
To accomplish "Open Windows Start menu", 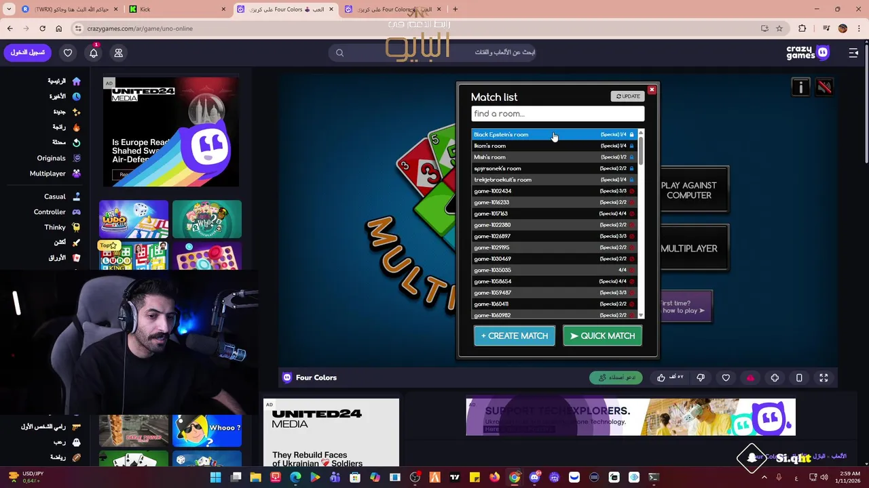I will pos(216,477).
